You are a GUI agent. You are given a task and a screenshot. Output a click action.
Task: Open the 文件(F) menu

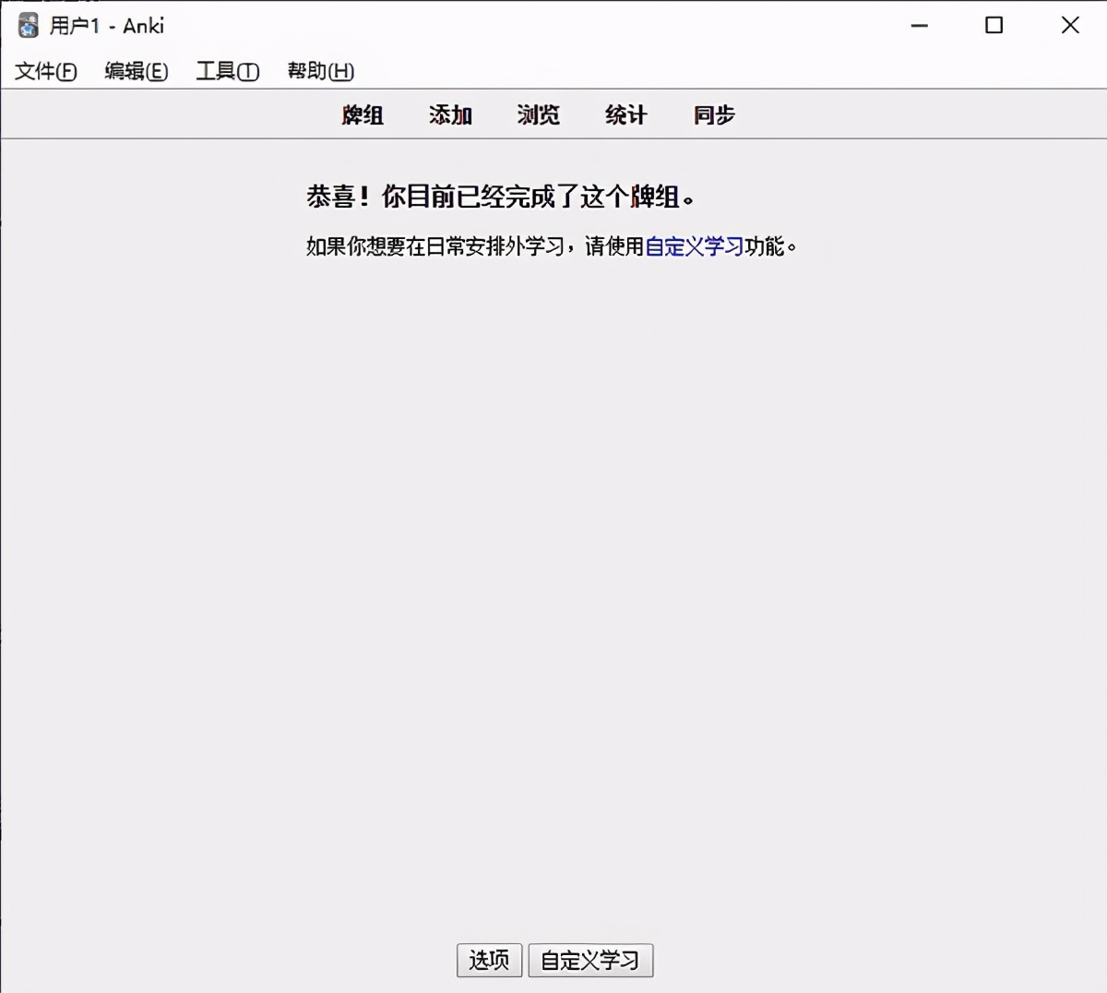point(44,71)
